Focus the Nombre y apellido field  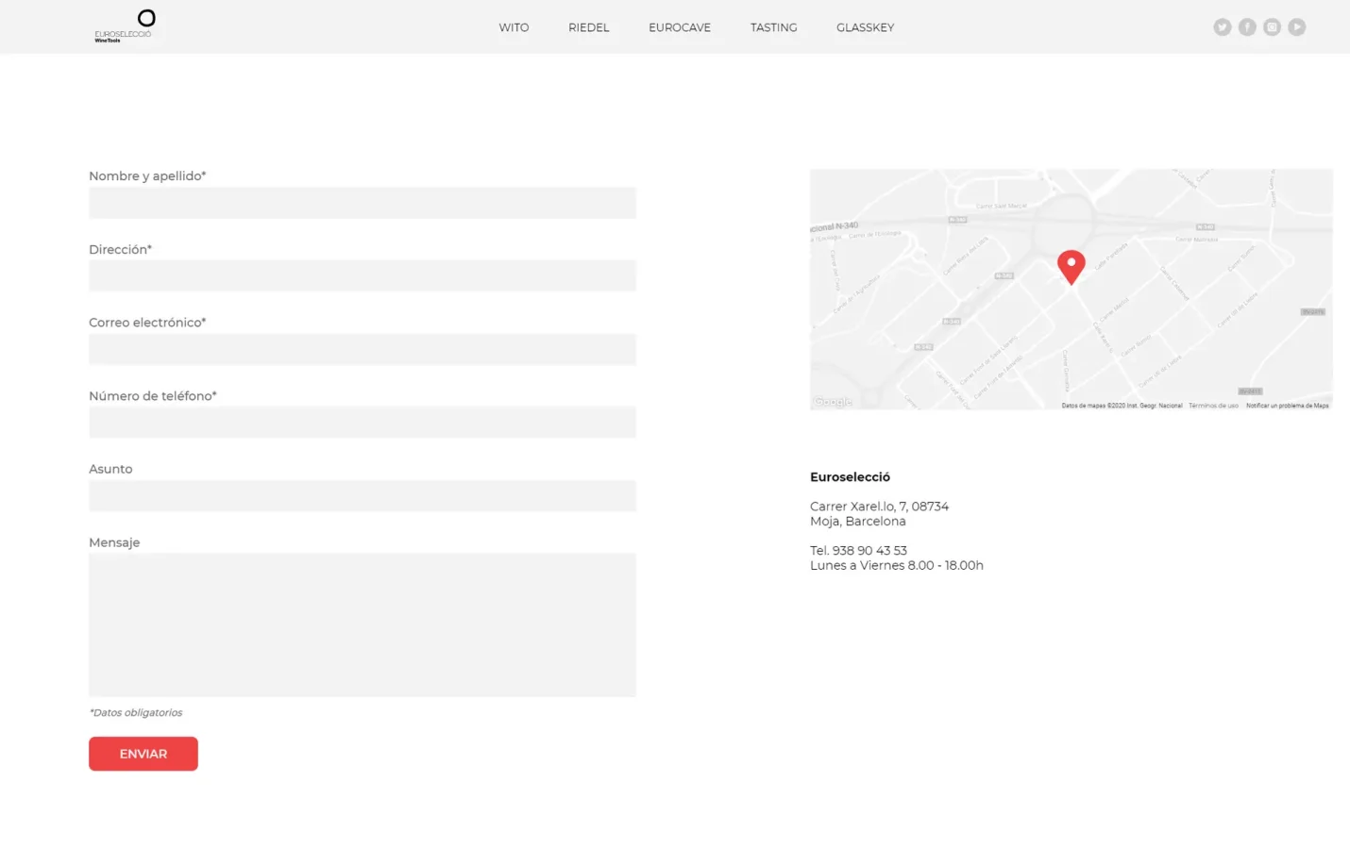363,203
